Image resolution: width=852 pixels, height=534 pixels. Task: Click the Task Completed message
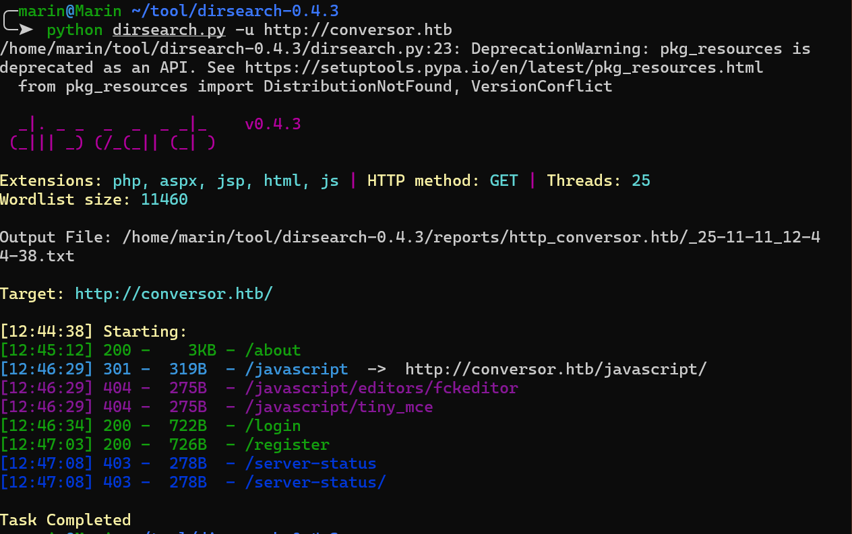pos(65,520)
